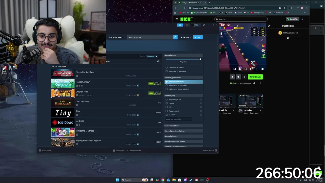Check Hide items in my library

coord(167,85)
